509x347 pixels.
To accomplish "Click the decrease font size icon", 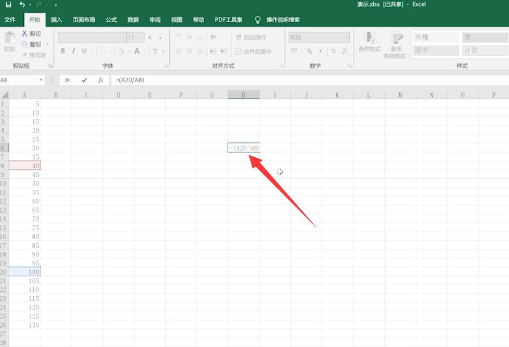I will 160,37.
